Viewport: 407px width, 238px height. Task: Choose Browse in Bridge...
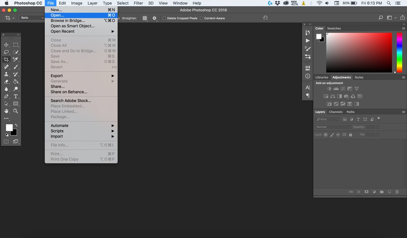(x=81, y=20)
